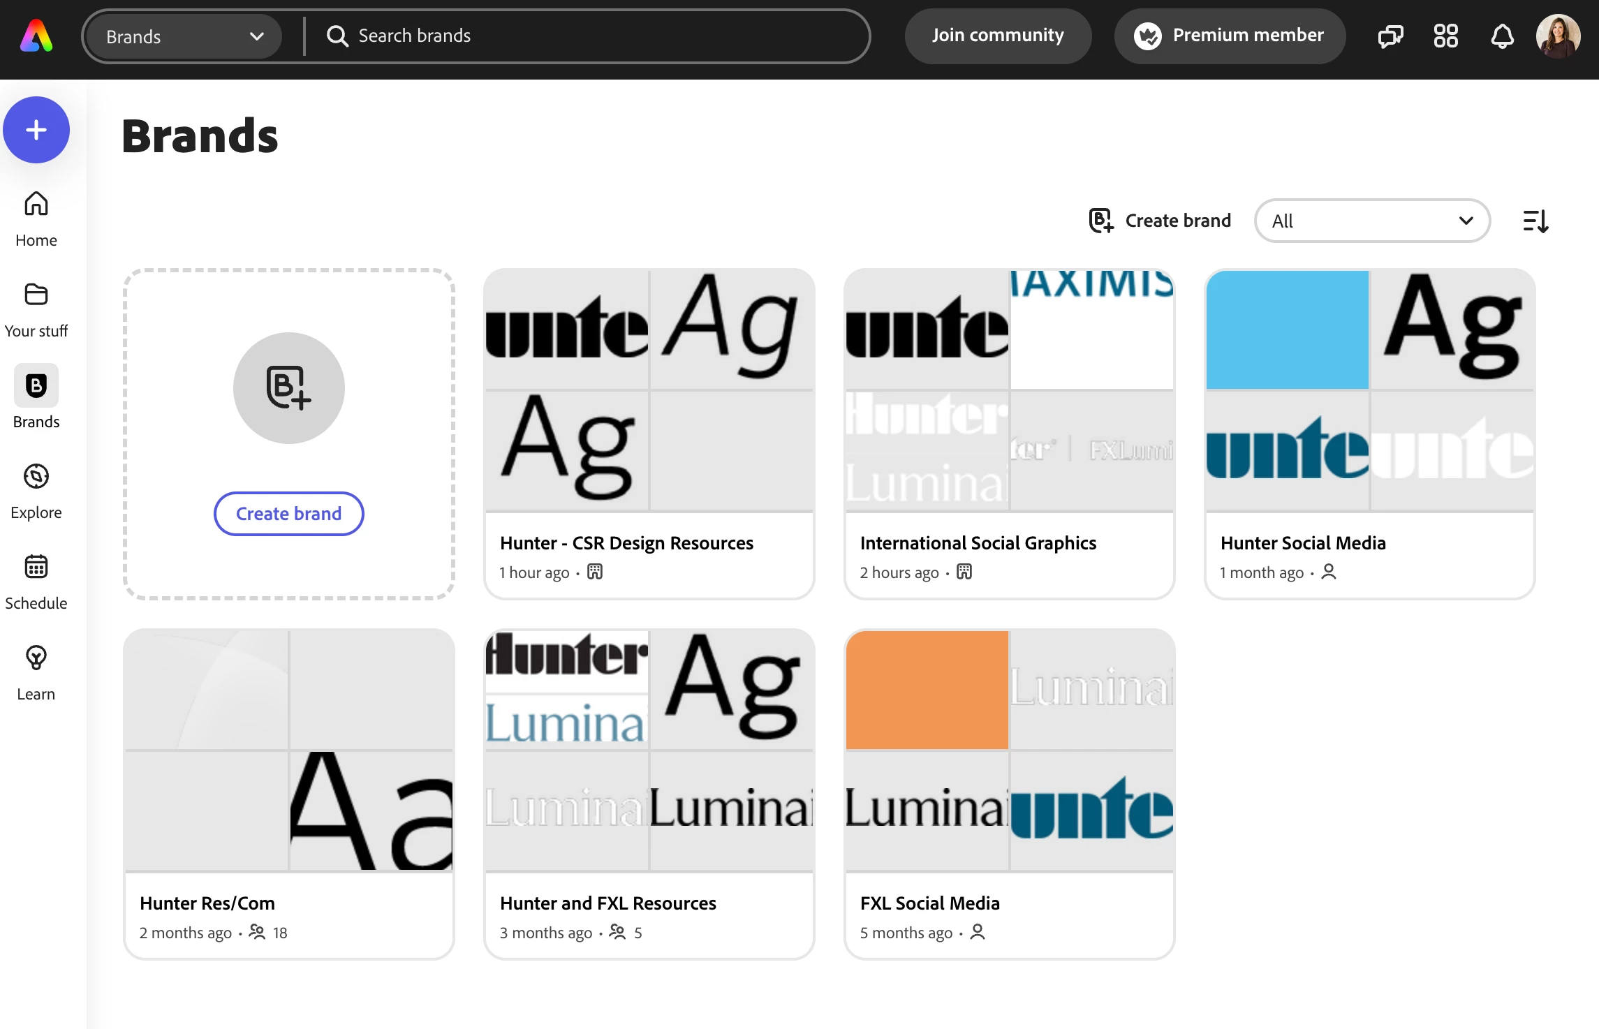This screenshot has width=1599, height=1029.
Task: Open Explore in the sidebar
Action: pos(36,491)
